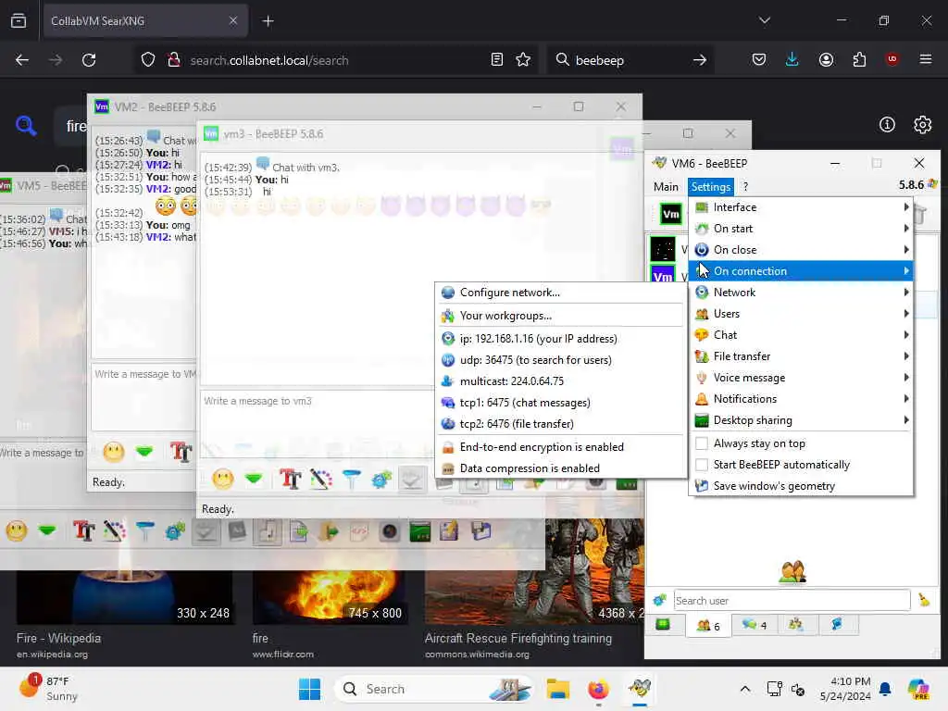This screenshot has width=948, height=711.
Task: Click send file page icon in VM5 toolbar
Action: pyautogui.click(x=298, y=531)
